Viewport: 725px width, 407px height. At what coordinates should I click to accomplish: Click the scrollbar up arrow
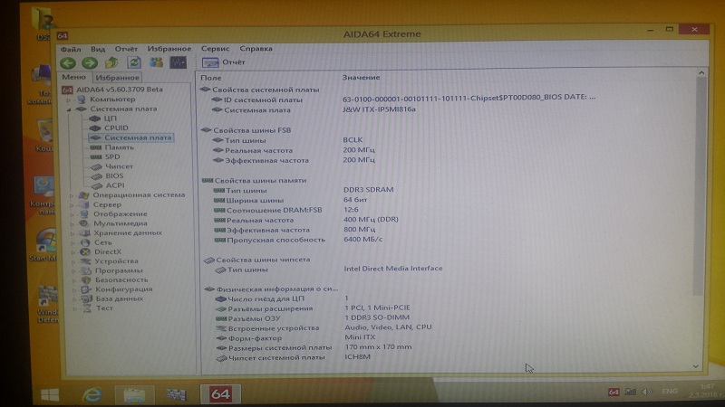coord(701,73)
